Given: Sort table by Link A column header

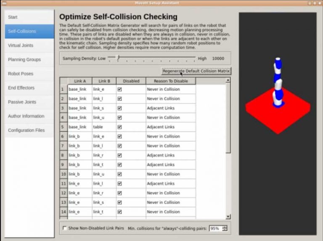Looking at the screenshot, I should pyautogui.click(x=80, y=81).
